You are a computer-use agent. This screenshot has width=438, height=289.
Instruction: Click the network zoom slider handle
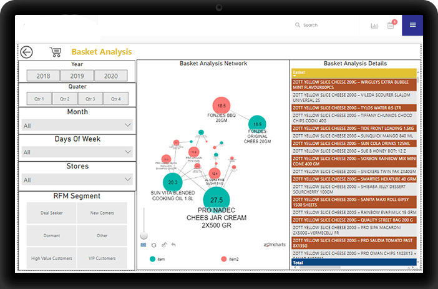coord(144,235)
